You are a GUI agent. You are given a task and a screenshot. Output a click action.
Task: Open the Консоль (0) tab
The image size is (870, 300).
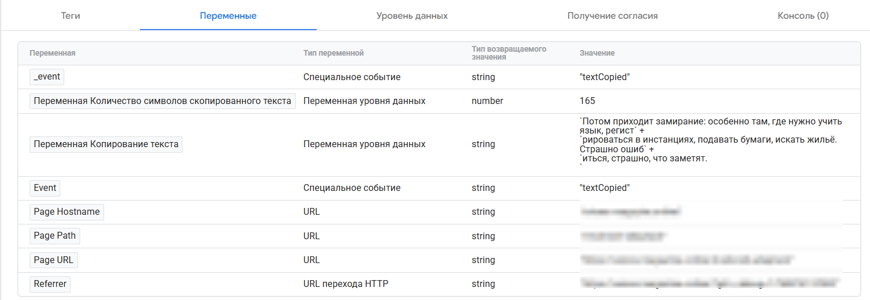point(803,16)
